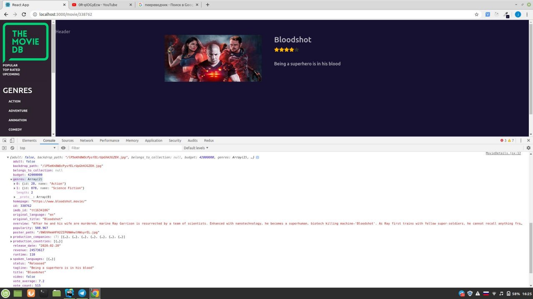Select the ANIMATION genre

17,120
